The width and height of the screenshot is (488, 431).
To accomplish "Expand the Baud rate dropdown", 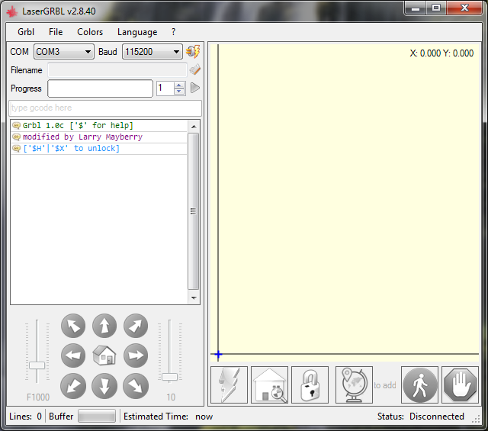I will point(152,52).
